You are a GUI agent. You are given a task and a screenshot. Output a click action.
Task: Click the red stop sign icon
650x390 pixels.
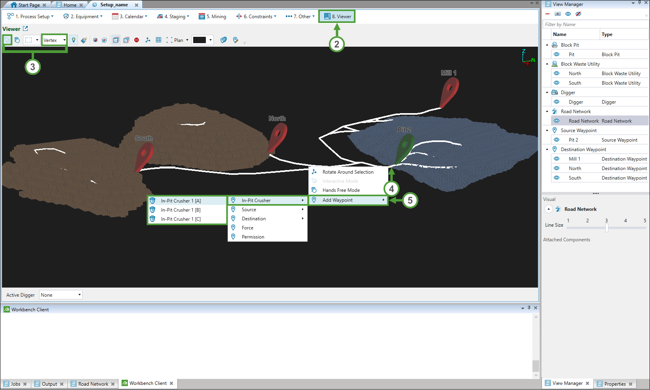[x=137, y=40]
